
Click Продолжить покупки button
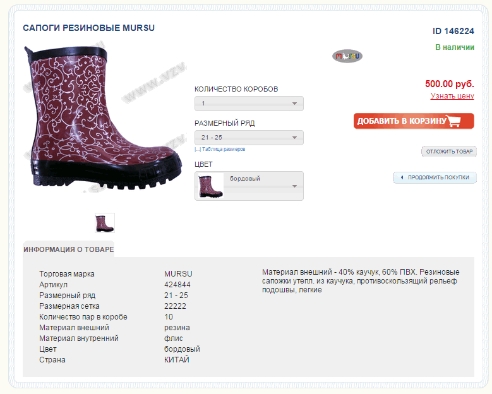tap(438, 178)
